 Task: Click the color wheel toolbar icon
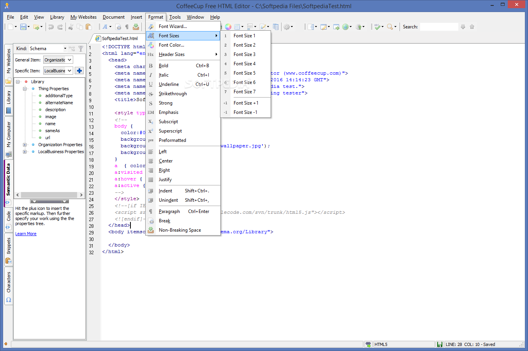coord(228,27)
